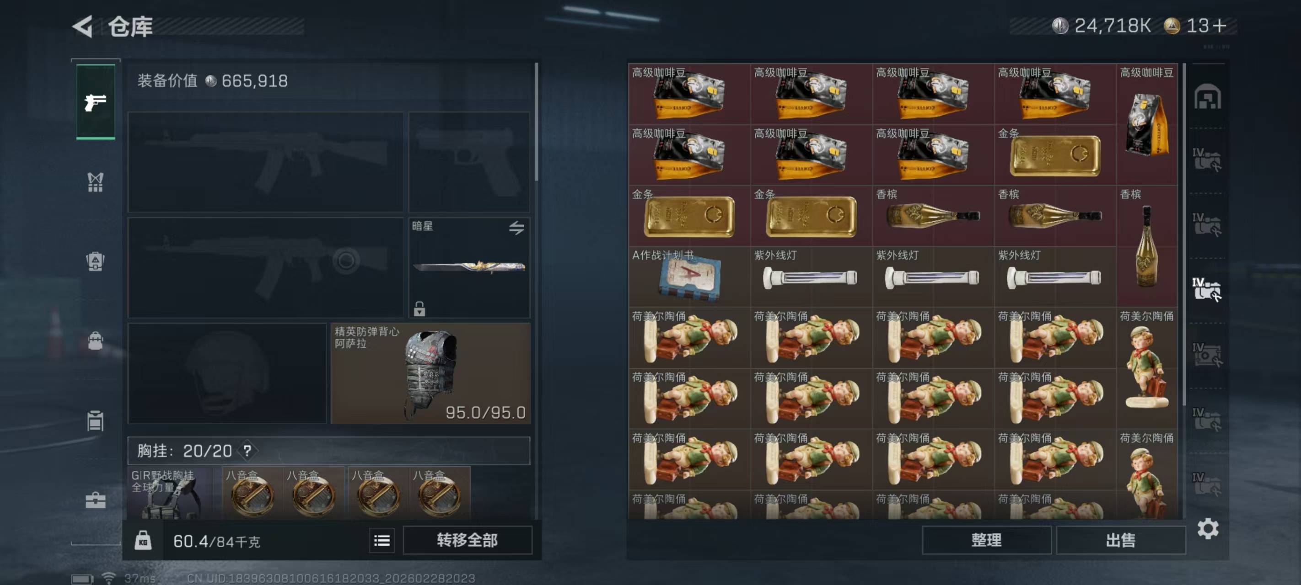Click the 转移全部 button
Screen dimensions: 1301x585
[x=467, y=541]
